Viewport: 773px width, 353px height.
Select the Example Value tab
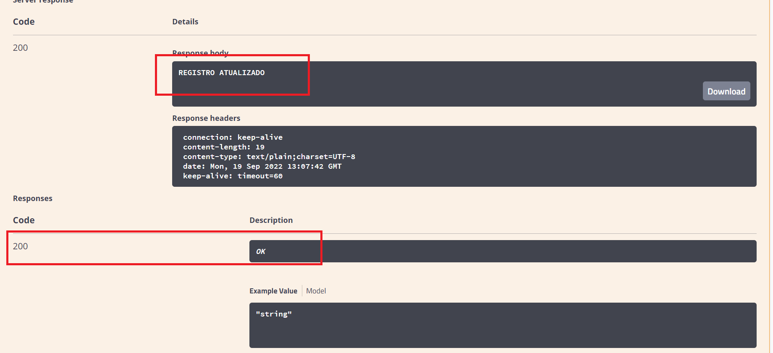pyautogui.click(x=273, y=291)
